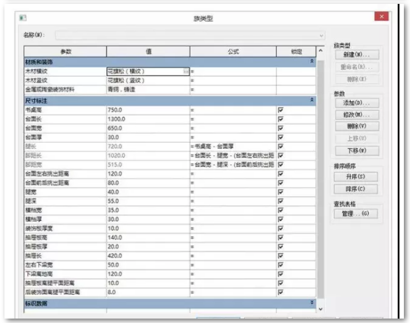Toggle the lock checkbox for 下梁离地高

tap(281, 274)
